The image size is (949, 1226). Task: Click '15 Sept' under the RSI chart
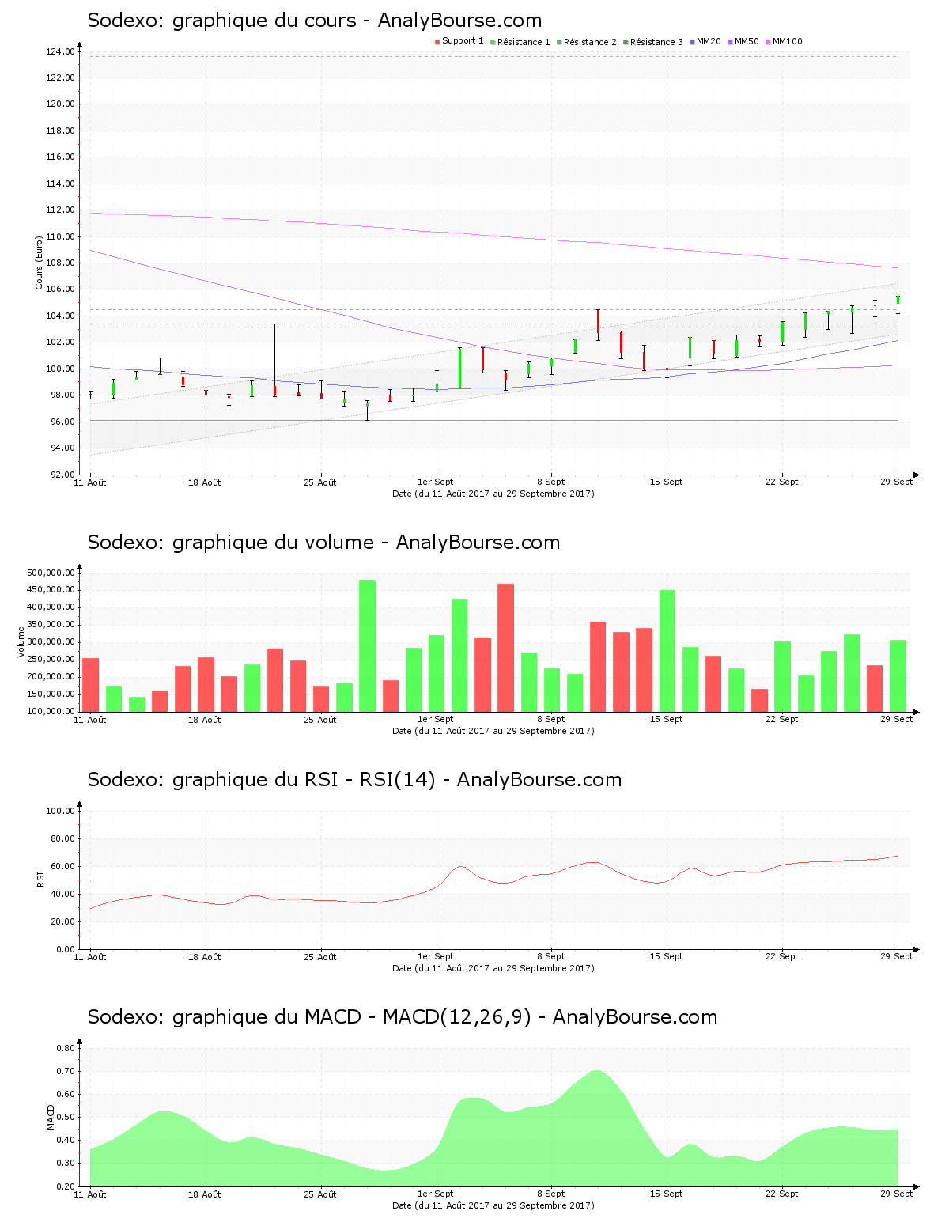point(667,956)
